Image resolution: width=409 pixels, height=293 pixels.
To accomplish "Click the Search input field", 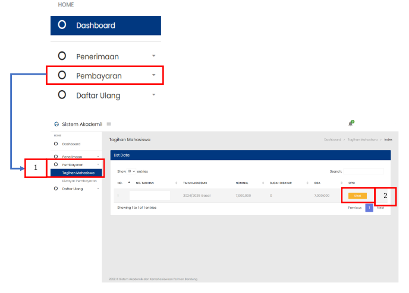I will (x=364, y=171).
